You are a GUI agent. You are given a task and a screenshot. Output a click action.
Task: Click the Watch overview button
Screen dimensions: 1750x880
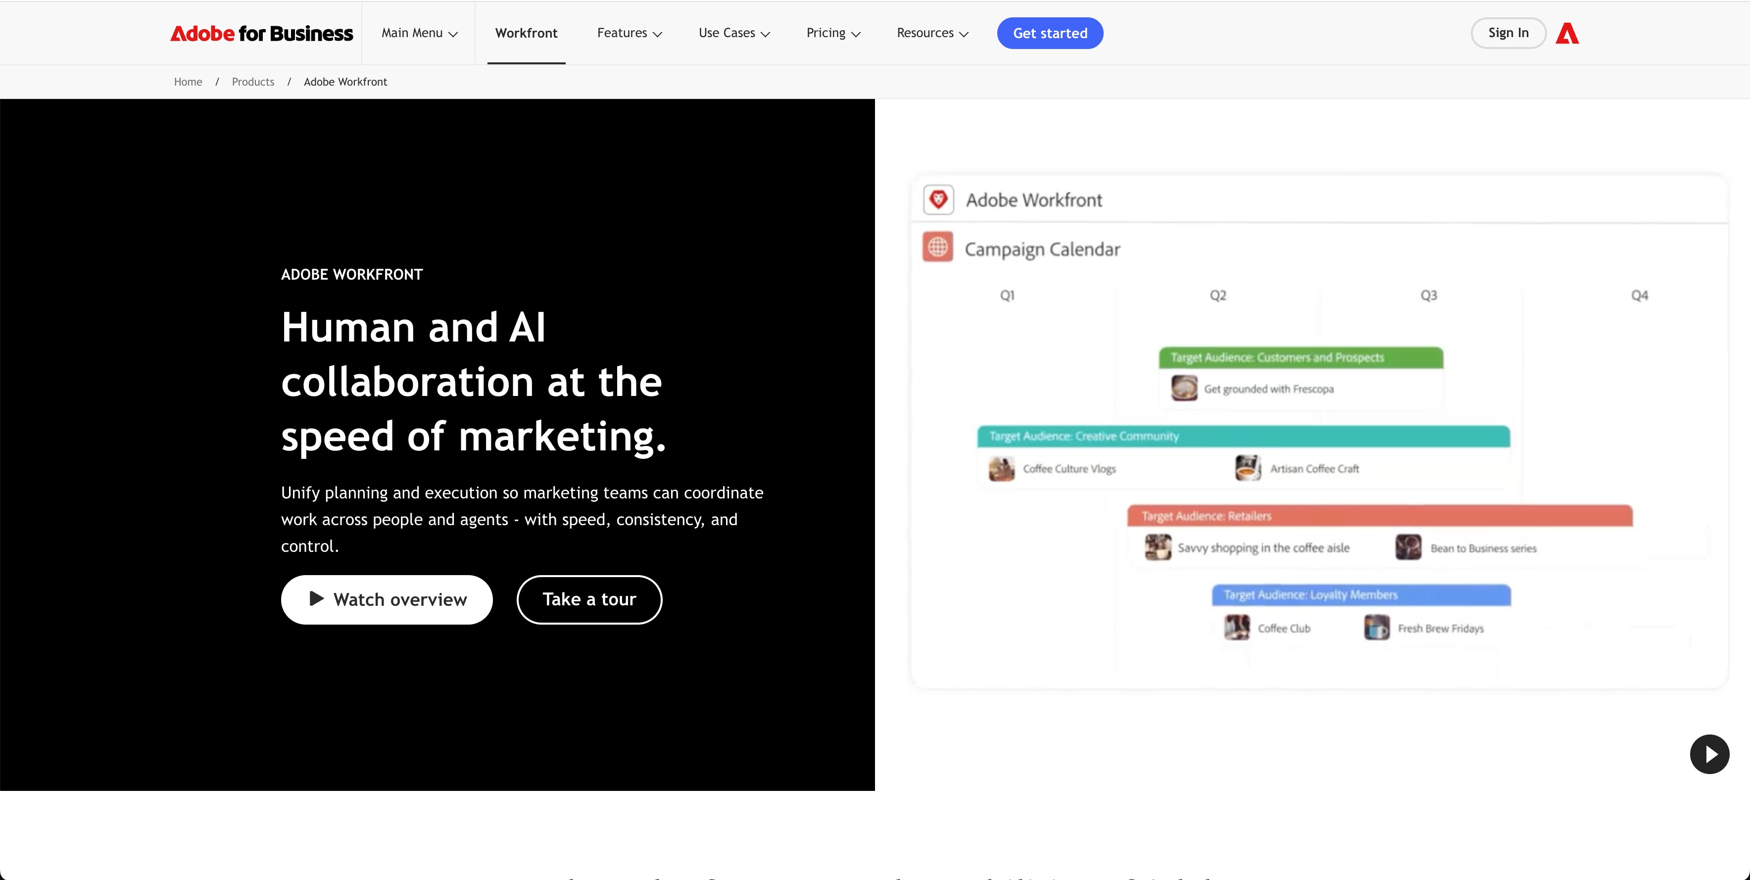click(x=387, y=600)
